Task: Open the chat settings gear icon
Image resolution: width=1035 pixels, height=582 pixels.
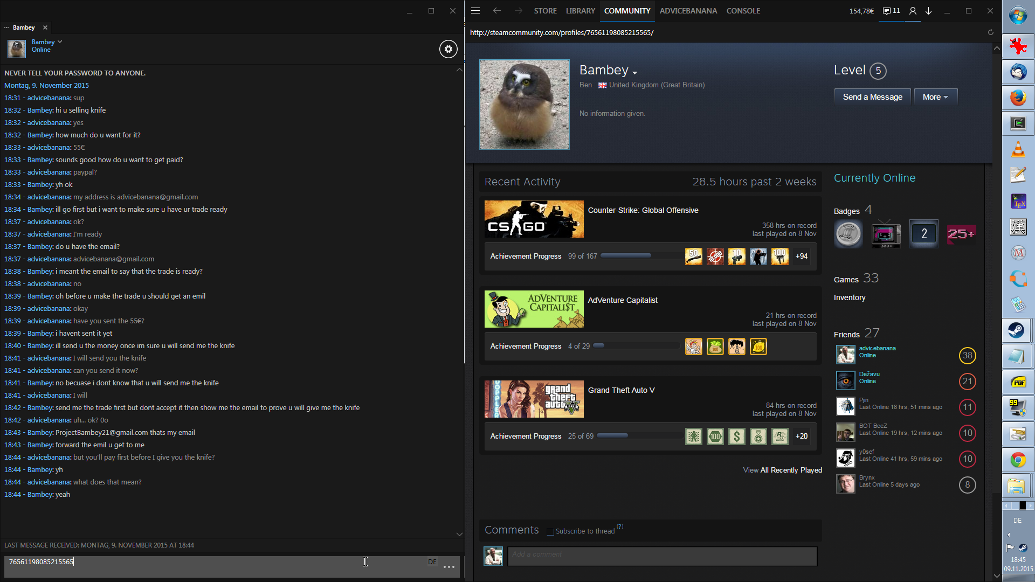Action: click(448, 49)
